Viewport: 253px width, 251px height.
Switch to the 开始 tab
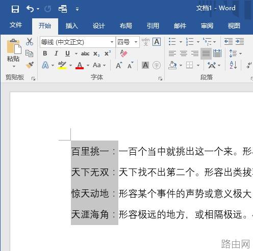click(x=45, y=26)
